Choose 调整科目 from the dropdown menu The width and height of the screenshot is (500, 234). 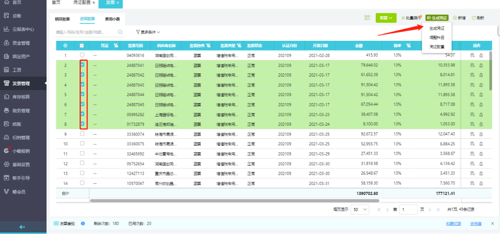437,38
